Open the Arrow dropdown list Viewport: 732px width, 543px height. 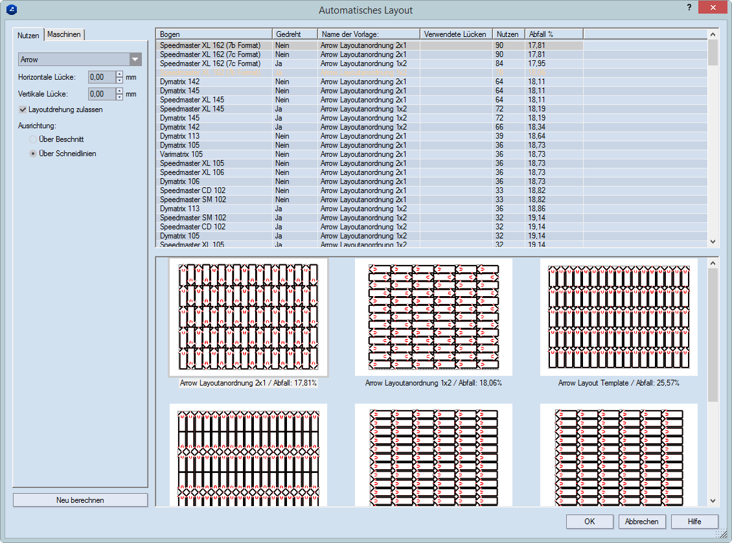[x=135, y=60]
